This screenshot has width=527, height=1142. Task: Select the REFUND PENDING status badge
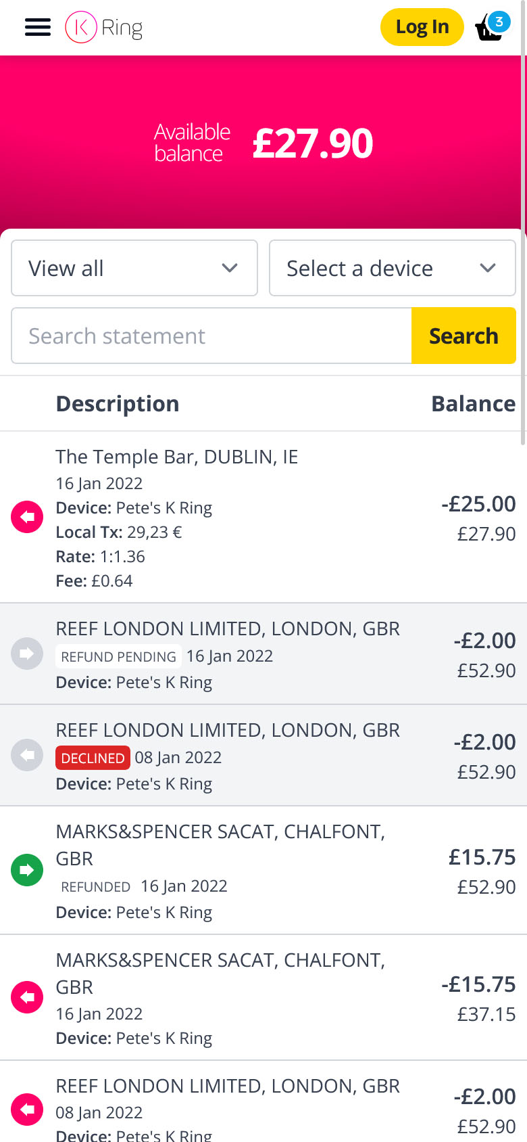[x=118, y=656]
